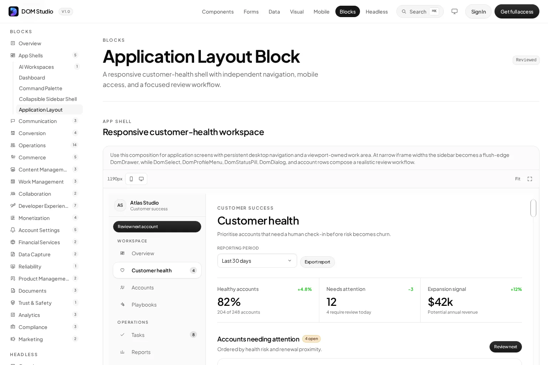The width and height of the screenshot is (548, 365).
Task: Click the Analytics icon
Action: 13,315
